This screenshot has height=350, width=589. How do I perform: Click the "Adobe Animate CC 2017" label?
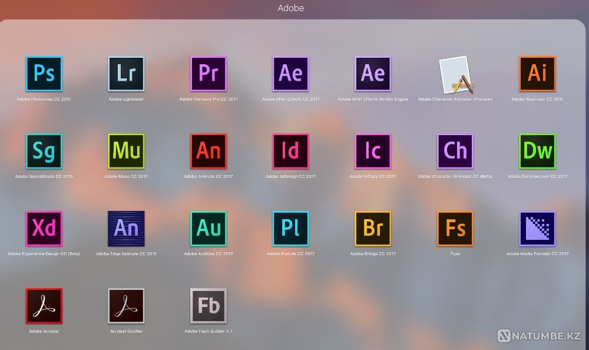point(209,176)
